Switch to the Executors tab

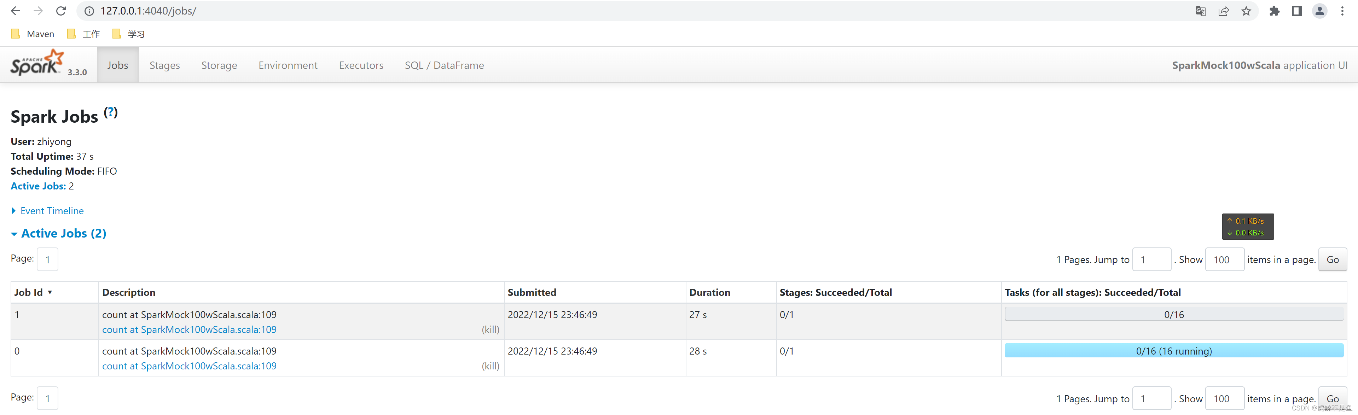tap(361, 65)
